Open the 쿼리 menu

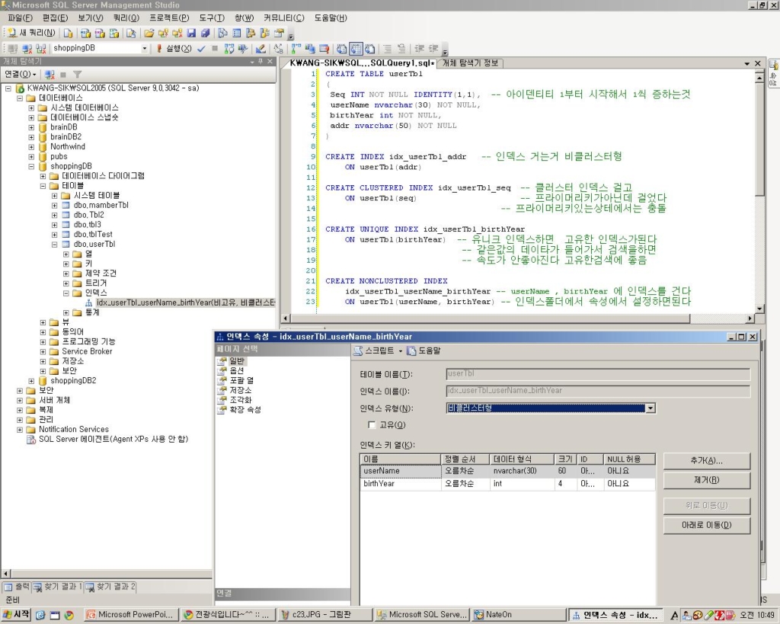(x=126, y=18)
